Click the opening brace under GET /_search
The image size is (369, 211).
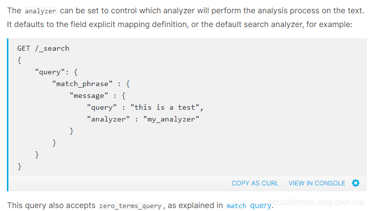[x=19, y=60]
